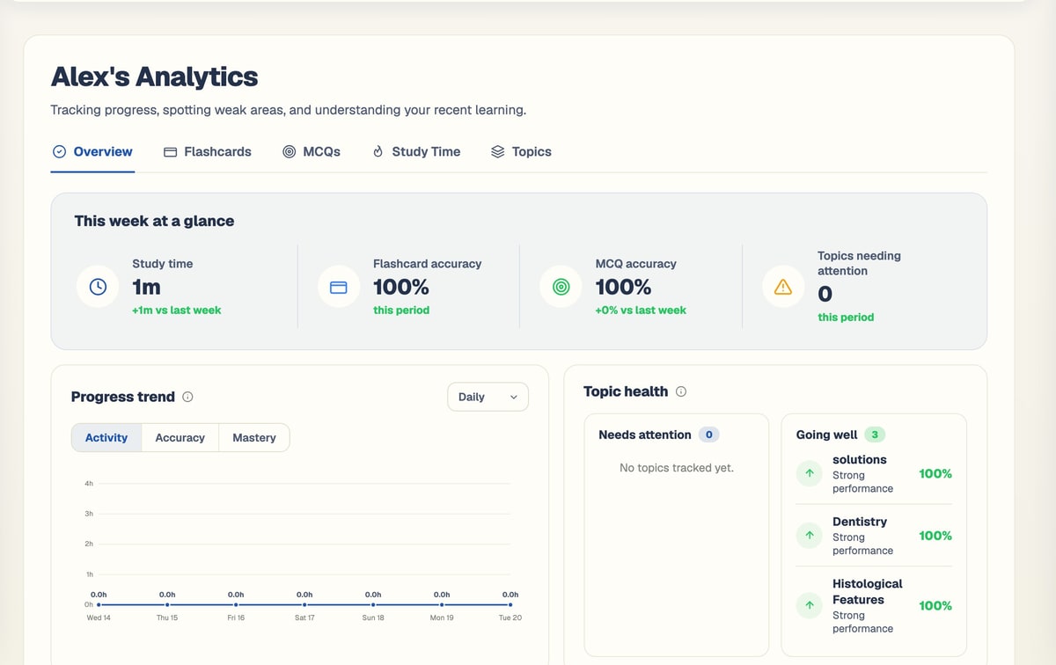The image size is (1056, 665).
Task: Open the Daily interval dropdown
Action: tap(488, 397)
